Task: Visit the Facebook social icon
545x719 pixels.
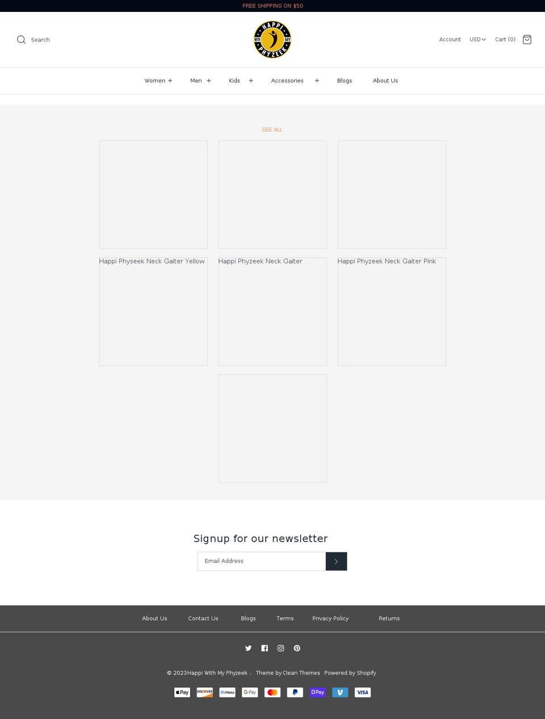Action: click(265, 648)
